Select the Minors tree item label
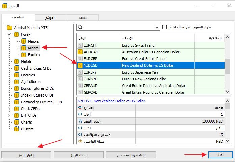Viewport: 235px width, 162px height. (33, 48)
